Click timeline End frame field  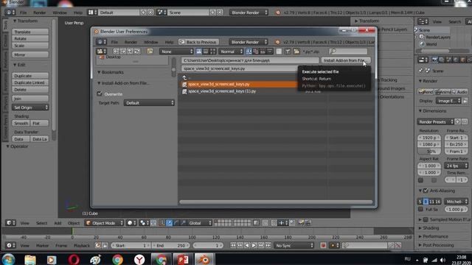click(x=170, y=245)
